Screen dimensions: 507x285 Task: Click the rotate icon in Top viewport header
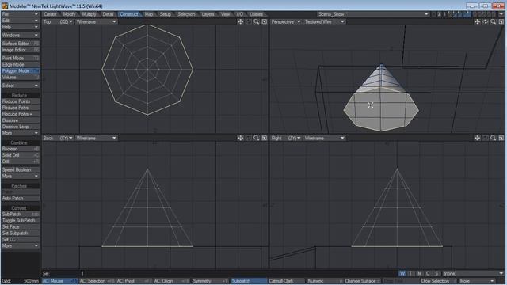pos(248,21)
